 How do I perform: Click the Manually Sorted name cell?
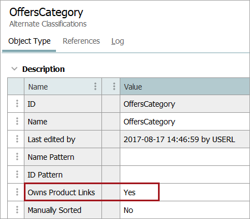pos(63,210)
